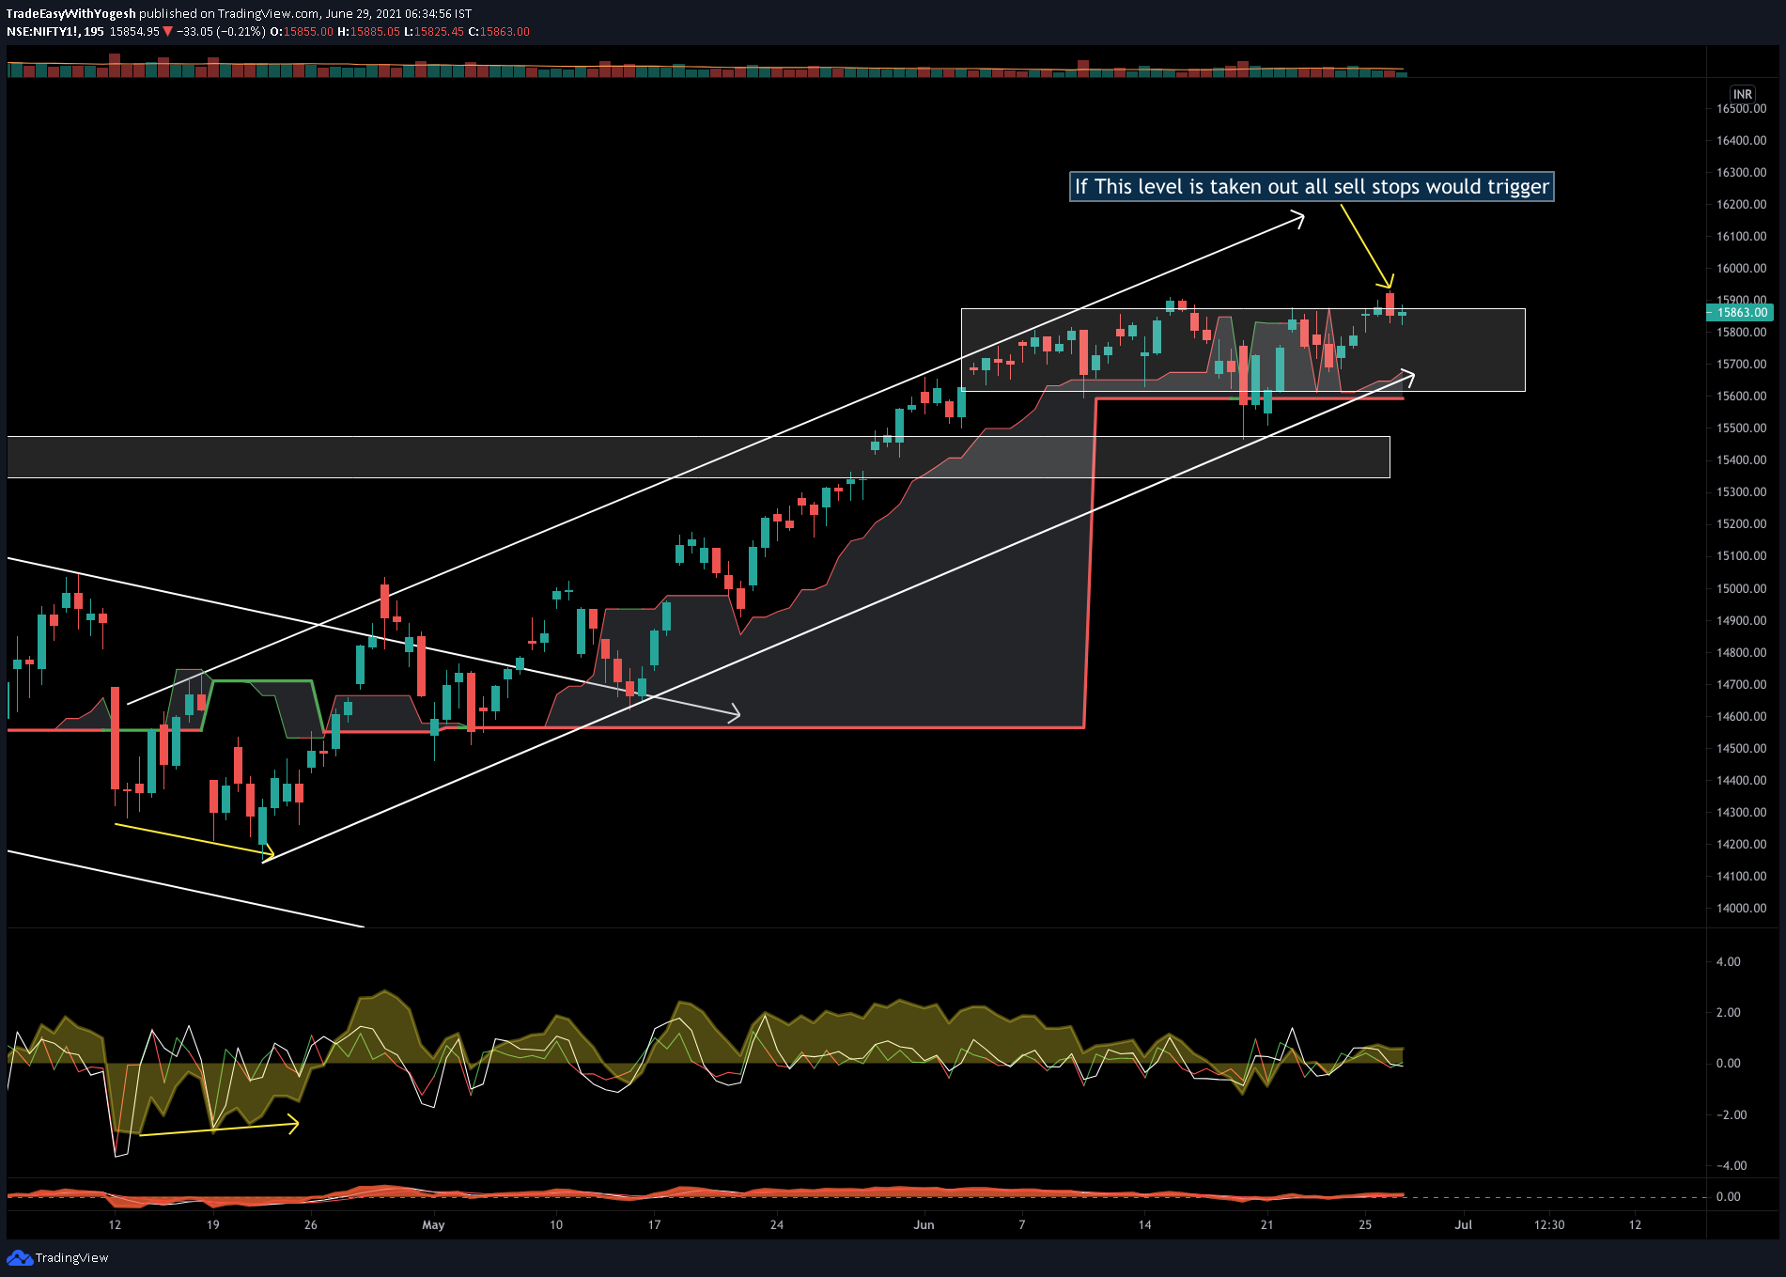Click the open value O:15855.00
This screenshot has height=1277, width=1786.
pyautogui.click(x=302, y=32)
